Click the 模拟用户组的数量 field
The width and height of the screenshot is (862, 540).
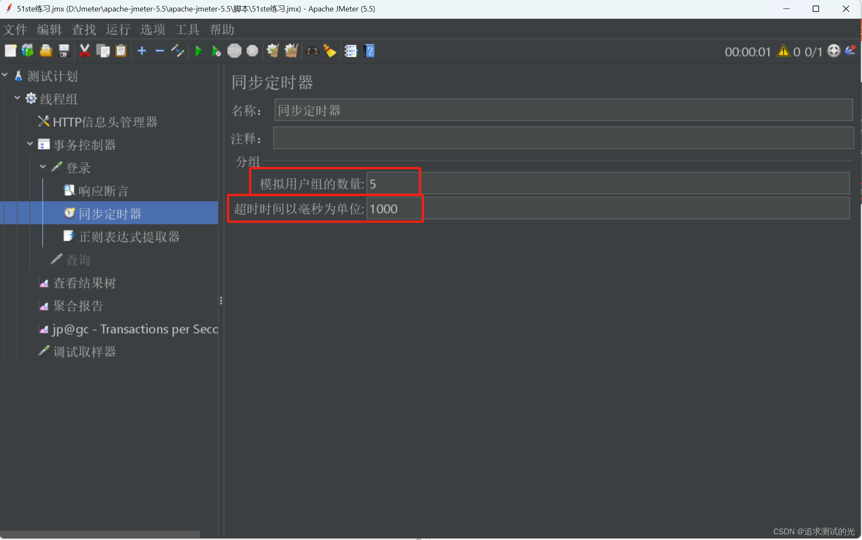pos(608,184)
